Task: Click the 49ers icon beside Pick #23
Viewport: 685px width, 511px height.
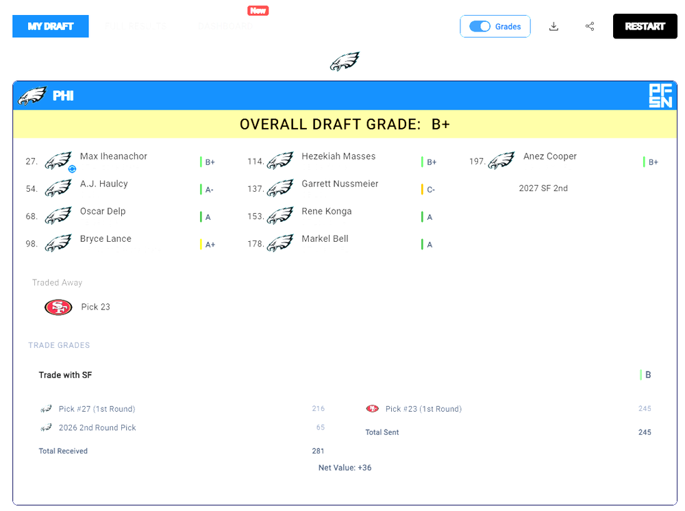Action: tap(372, 409)
